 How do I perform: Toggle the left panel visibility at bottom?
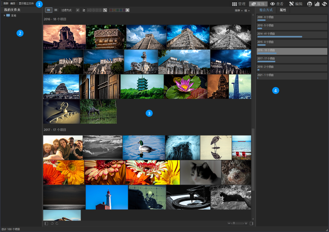point(46,223)
